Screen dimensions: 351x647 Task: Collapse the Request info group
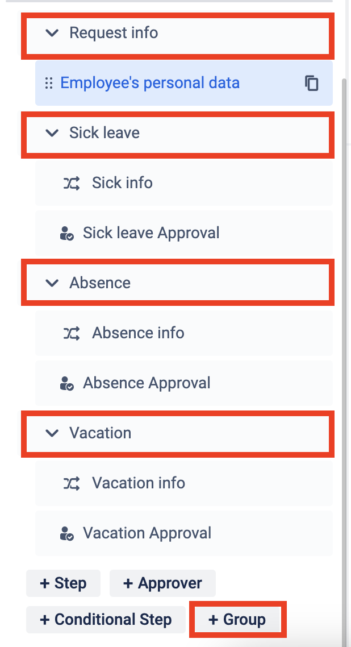pos(52,33)
